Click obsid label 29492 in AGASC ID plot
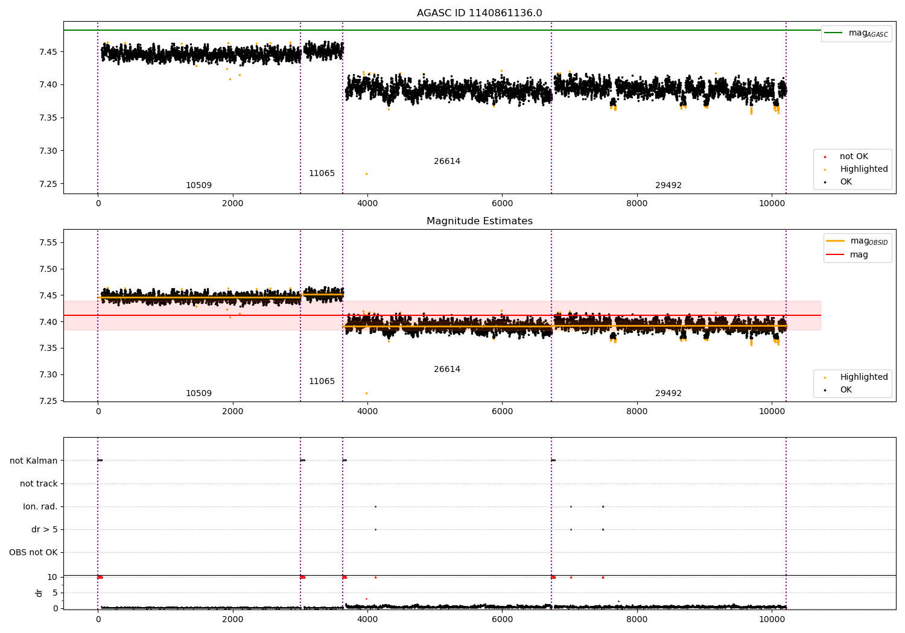The width and height of the screenshot is (905, 633). click(x=668, y=185)
